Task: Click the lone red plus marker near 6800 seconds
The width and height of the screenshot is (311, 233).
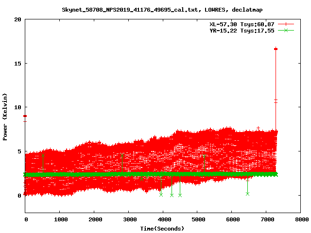Action: (x=258, y=128)
